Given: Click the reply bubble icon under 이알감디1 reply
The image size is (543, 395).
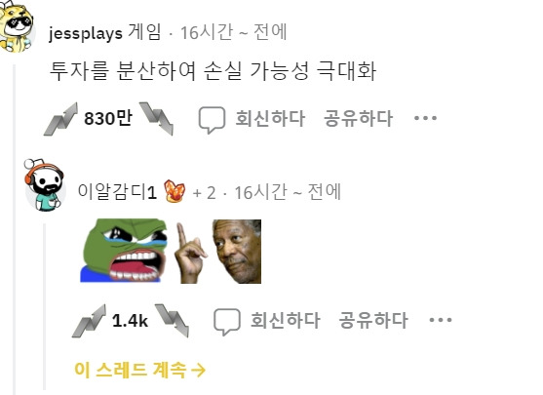Looking at the screenshot, I should point(227,322).
